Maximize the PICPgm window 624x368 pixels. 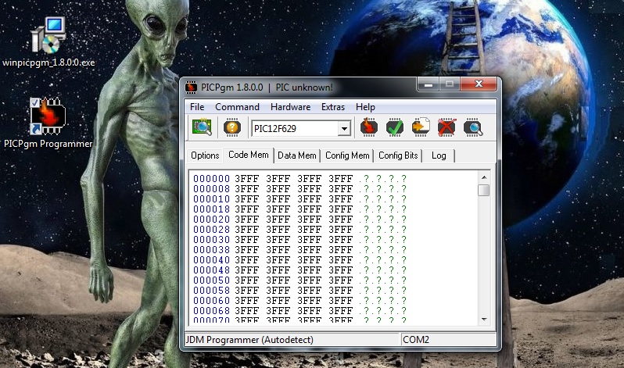[x=450, y=84]
